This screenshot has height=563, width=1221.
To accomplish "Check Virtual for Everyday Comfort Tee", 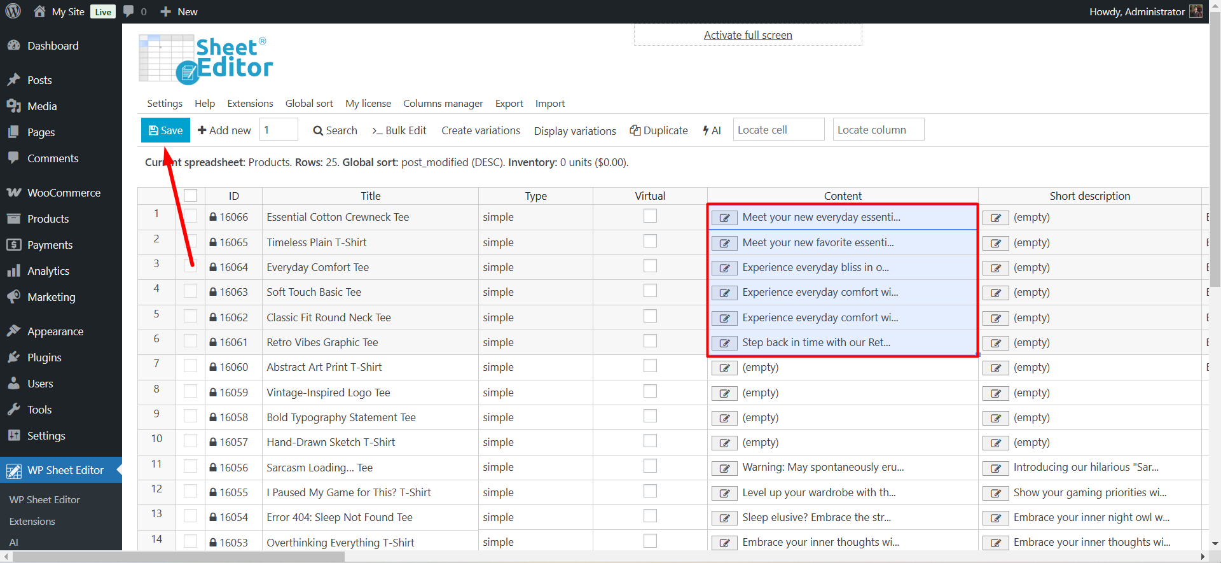I will (650, 266).
